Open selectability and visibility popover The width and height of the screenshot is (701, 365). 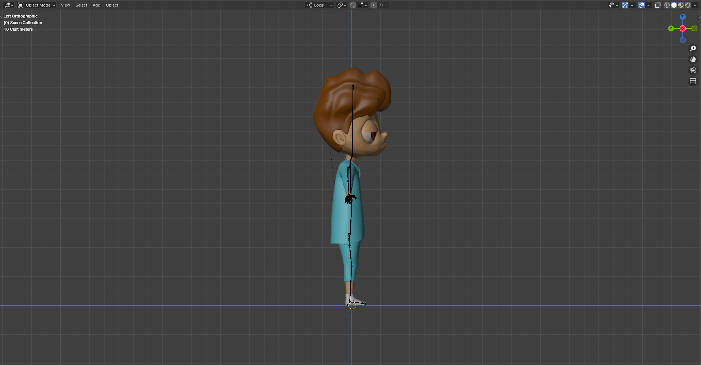(x=613, y=5)
